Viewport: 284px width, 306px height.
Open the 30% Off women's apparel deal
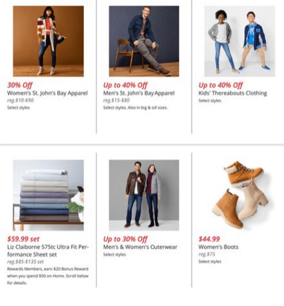[x=20, y=85]
